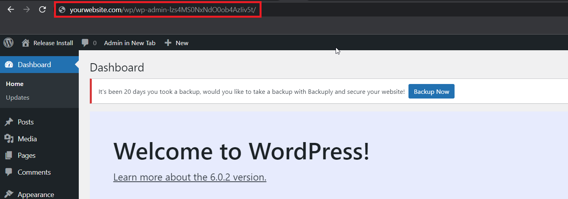Click the Dashboard gauge icon

9,65
